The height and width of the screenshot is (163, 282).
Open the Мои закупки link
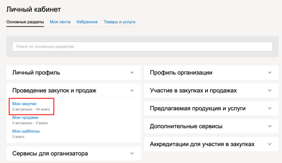24,104
